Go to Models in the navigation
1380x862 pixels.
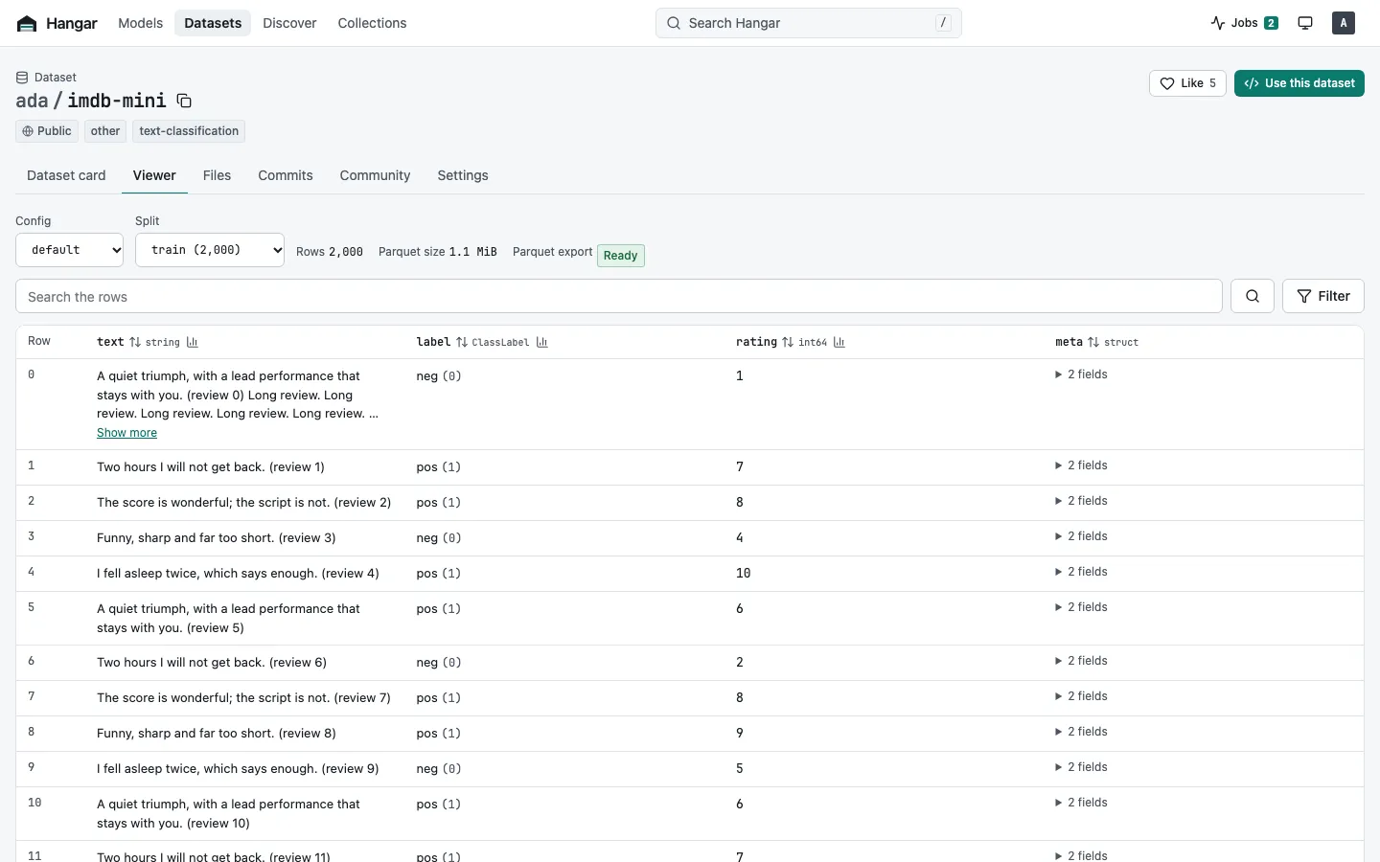click(x=140, y=23)
